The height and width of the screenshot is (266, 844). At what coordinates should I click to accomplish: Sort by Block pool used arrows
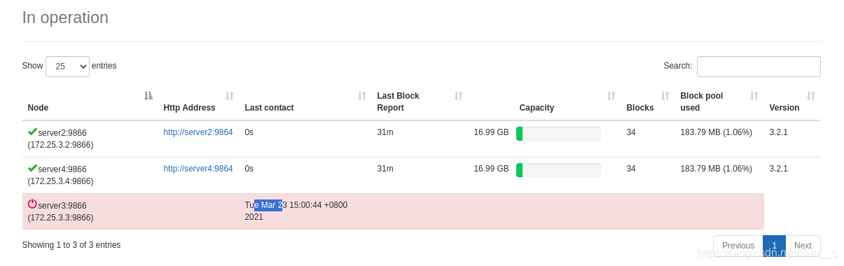(754, 96)
